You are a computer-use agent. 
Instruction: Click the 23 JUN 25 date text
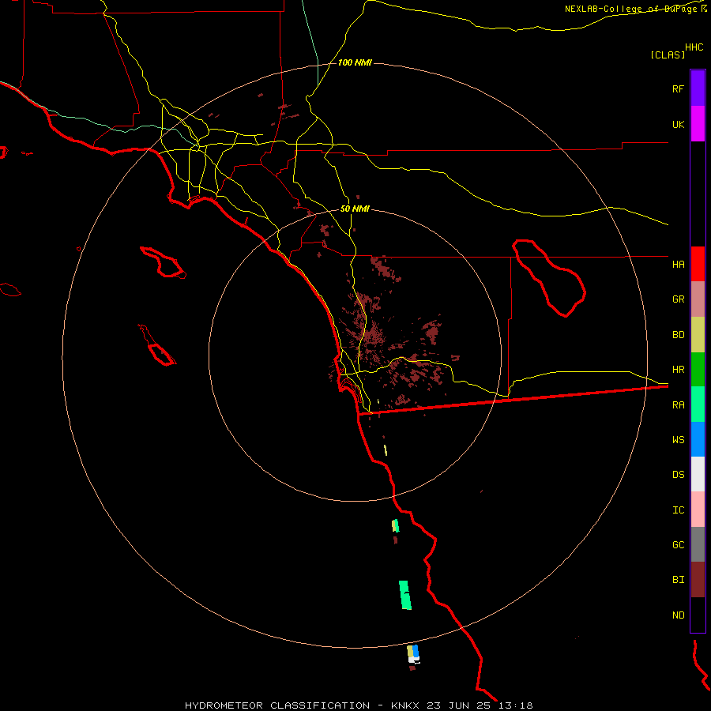point(460,705)
